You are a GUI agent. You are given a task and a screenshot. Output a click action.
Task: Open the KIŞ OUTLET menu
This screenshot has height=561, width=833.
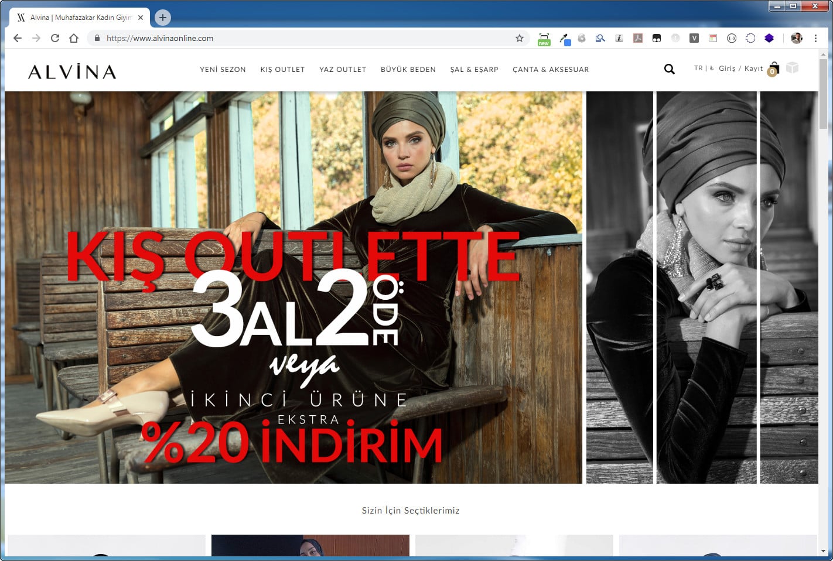282,69
